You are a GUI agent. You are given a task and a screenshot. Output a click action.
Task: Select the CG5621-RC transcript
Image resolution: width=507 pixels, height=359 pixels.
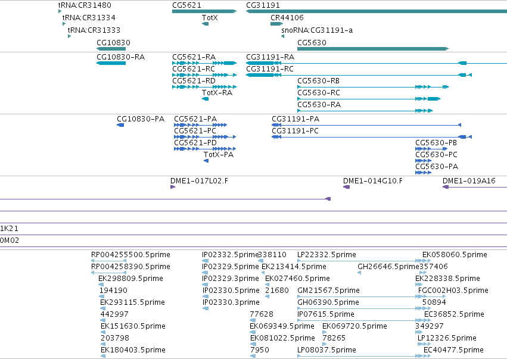pos(204,75)
